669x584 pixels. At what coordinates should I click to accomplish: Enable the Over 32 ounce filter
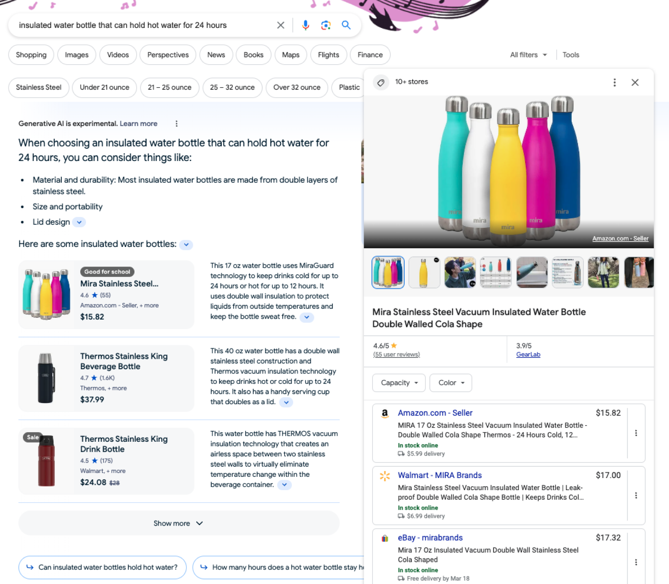tap(296, 88)
